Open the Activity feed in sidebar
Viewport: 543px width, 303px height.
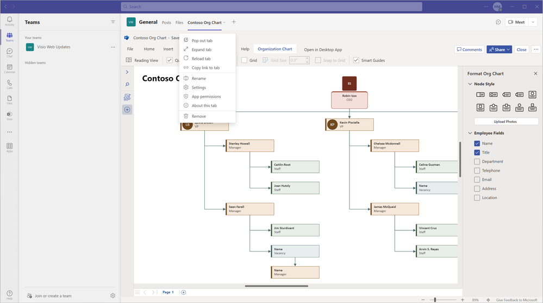9,21
